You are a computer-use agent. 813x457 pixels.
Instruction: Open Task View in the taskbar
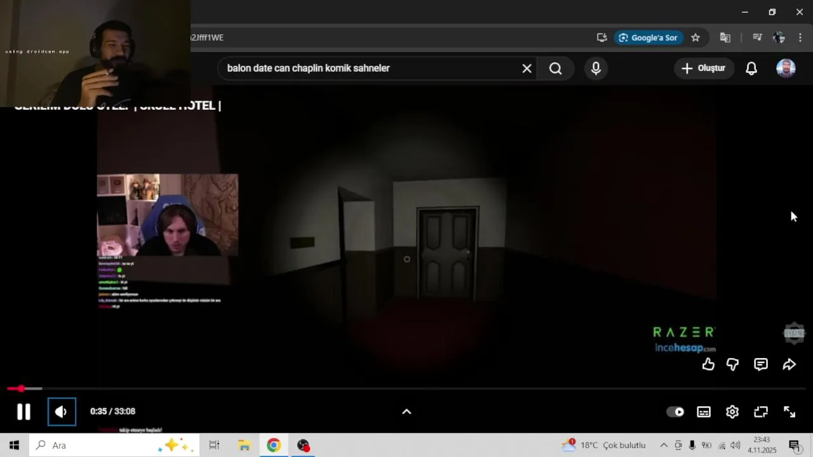coord(214,446)
